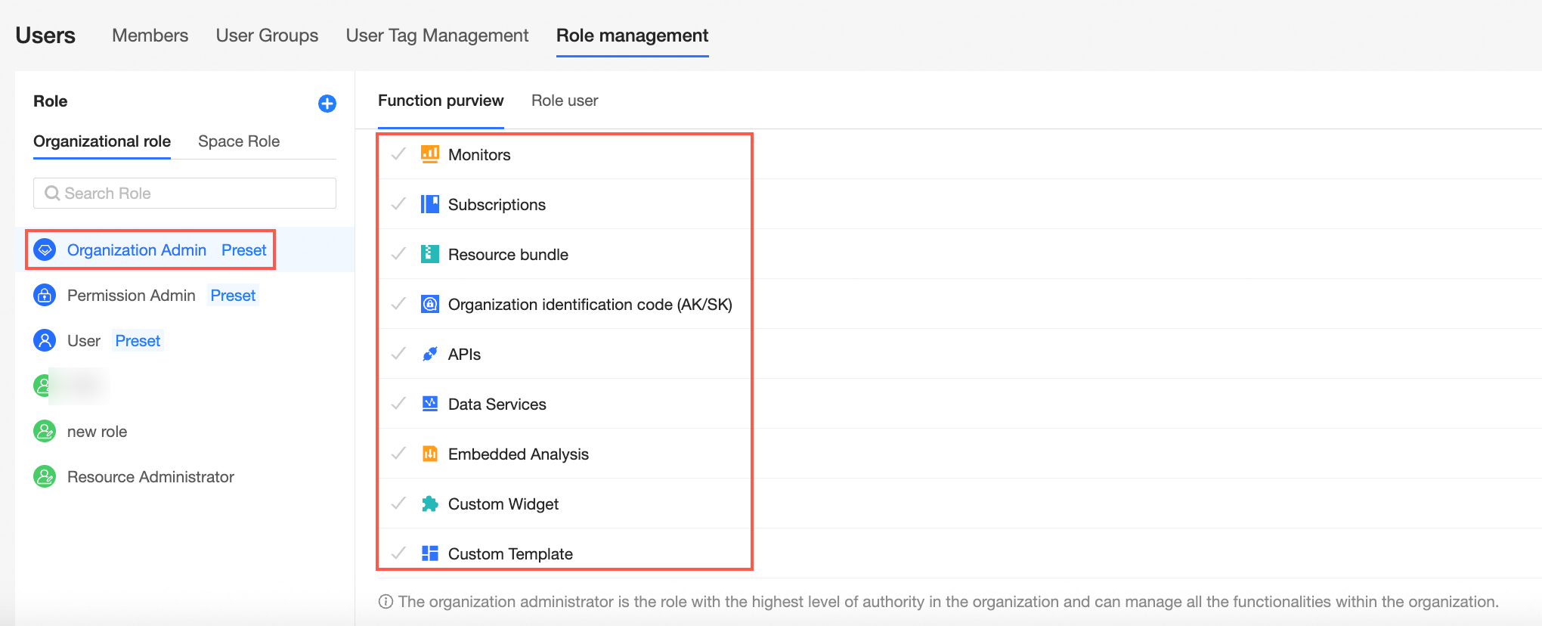
Task: Click the Custom Widget puzzle icon
Action: coord(429,504)
